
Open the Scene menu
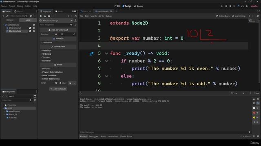point(4,6)
